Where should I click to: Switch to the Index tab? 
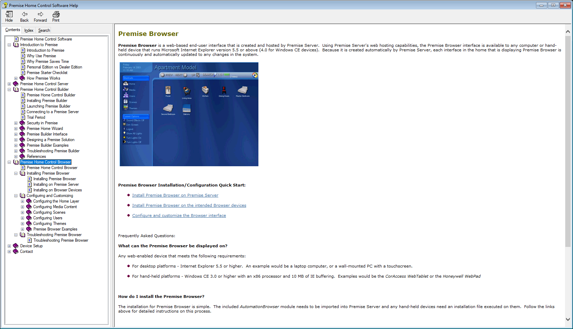(x=28, y=30)
